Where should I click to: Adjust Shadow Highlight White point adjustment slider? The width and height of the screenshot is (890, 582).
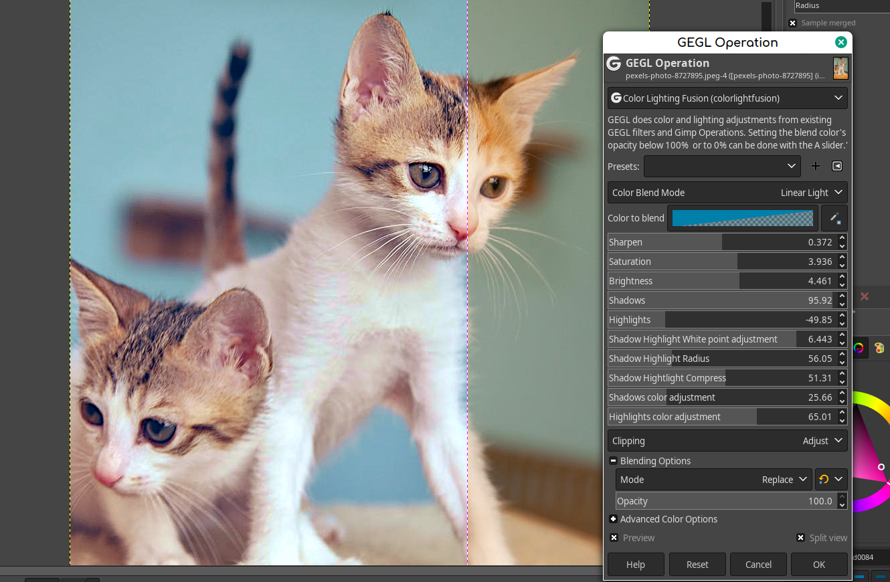click(722, 339)
